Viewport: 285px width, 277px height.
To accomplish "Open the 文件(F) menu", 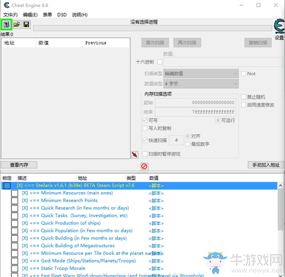I will 10,15.
